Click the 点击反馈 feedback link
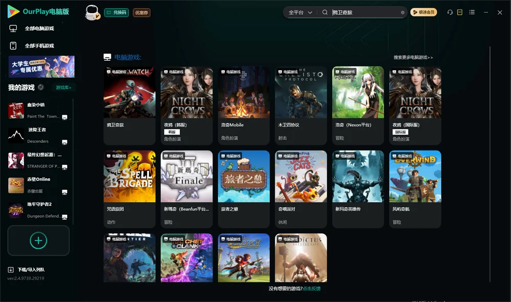The image size is (511, 302). (x=311, y=288)
